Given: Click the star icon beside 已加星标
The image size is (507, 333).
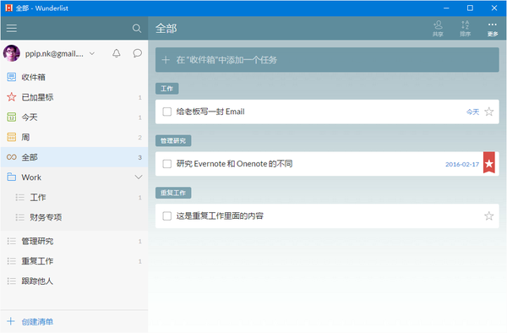Looking at the screenshot, I should (x=11, y=97).
